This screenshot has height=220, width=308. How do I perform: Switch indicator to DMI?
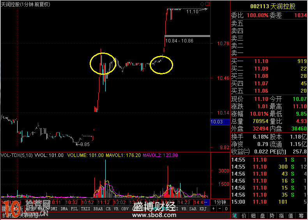(x=54, y=209)
